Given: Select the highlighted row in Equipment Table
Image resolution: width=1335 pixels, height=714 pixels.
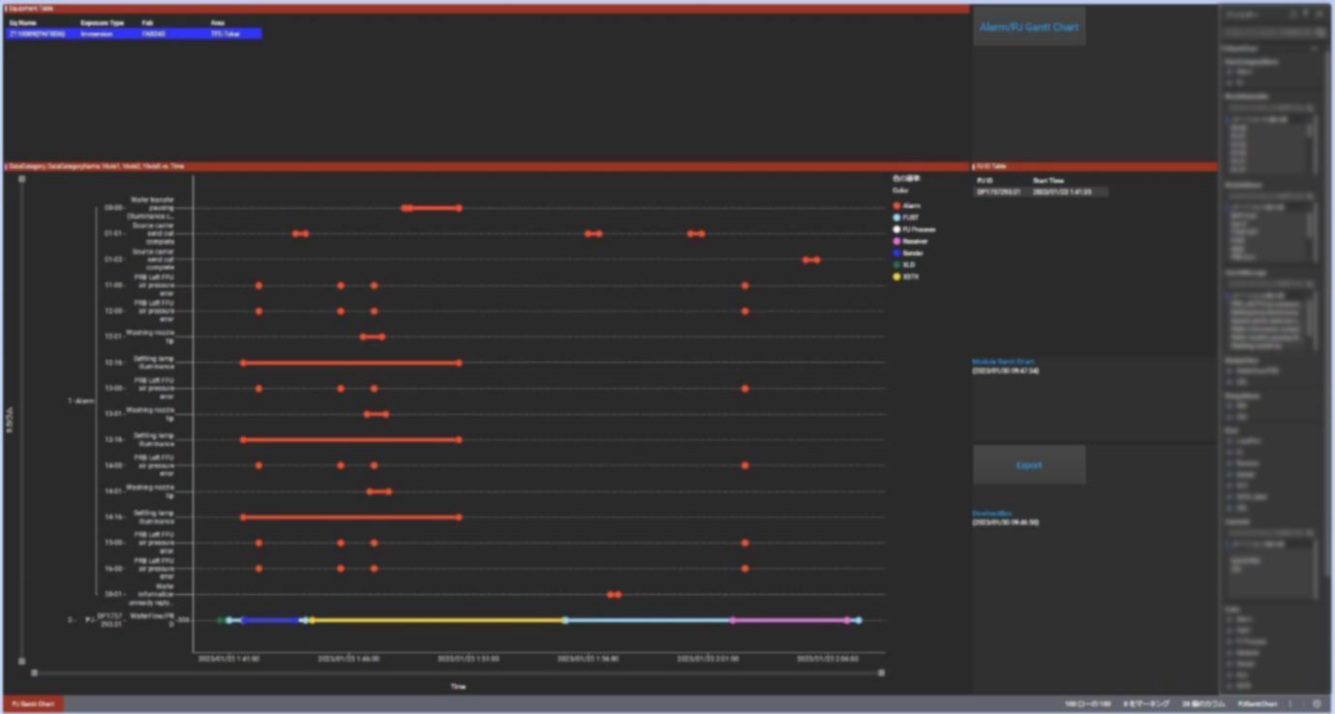Looking at the screenshot, I should tap(133, 34).
